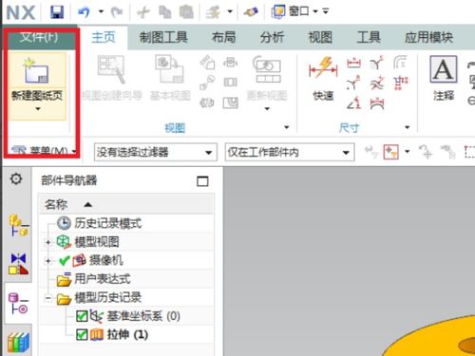The image size is (475, 356).
Task: Open the undo history dropdown arrow
Action: tap(101, 11)
